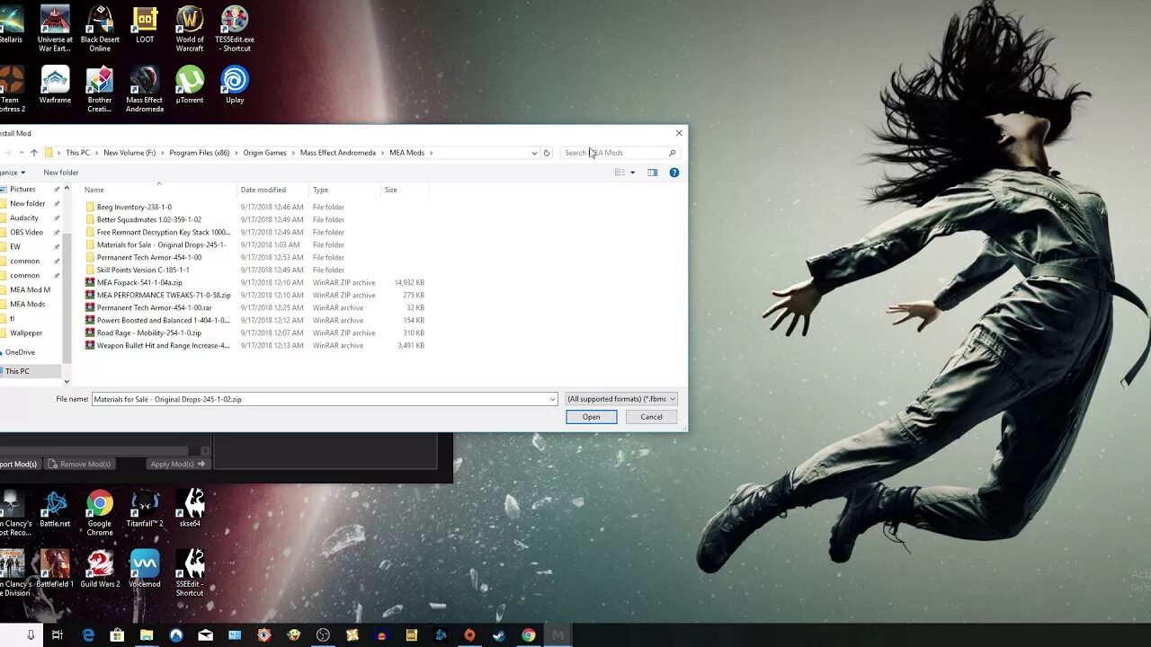Open Steam from the taskbar

[499, 635]
